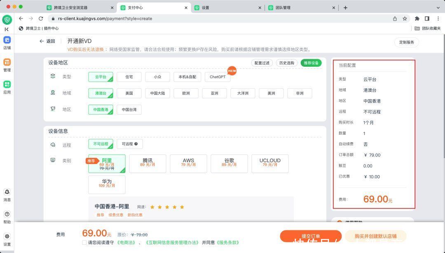Choose 亚洲 as the region
The height and width of the screenshot is (253, 445).
[214, 93]
